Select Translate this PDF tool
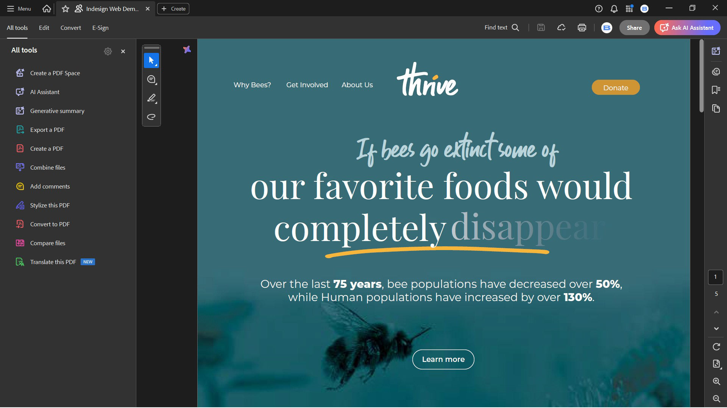The image size is (727, 408). [53, 262]
